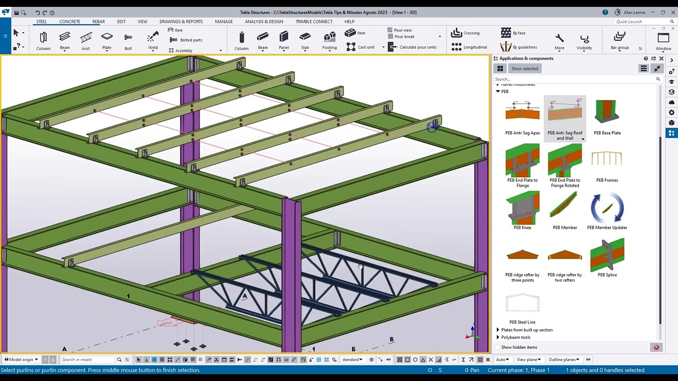Open the More rebar tools wrench
The height and width of the screenshot is (381, 678).
coord(559,41)
